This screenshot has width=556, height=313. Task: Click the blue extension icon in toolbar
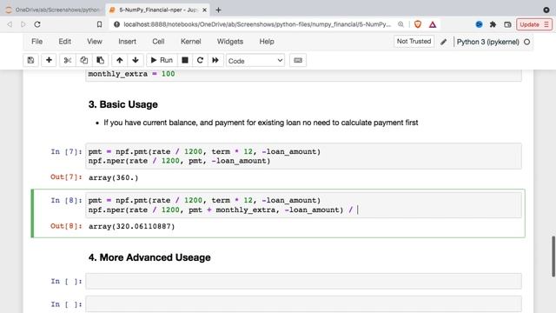pyautogui.click(x=479, y=24)
